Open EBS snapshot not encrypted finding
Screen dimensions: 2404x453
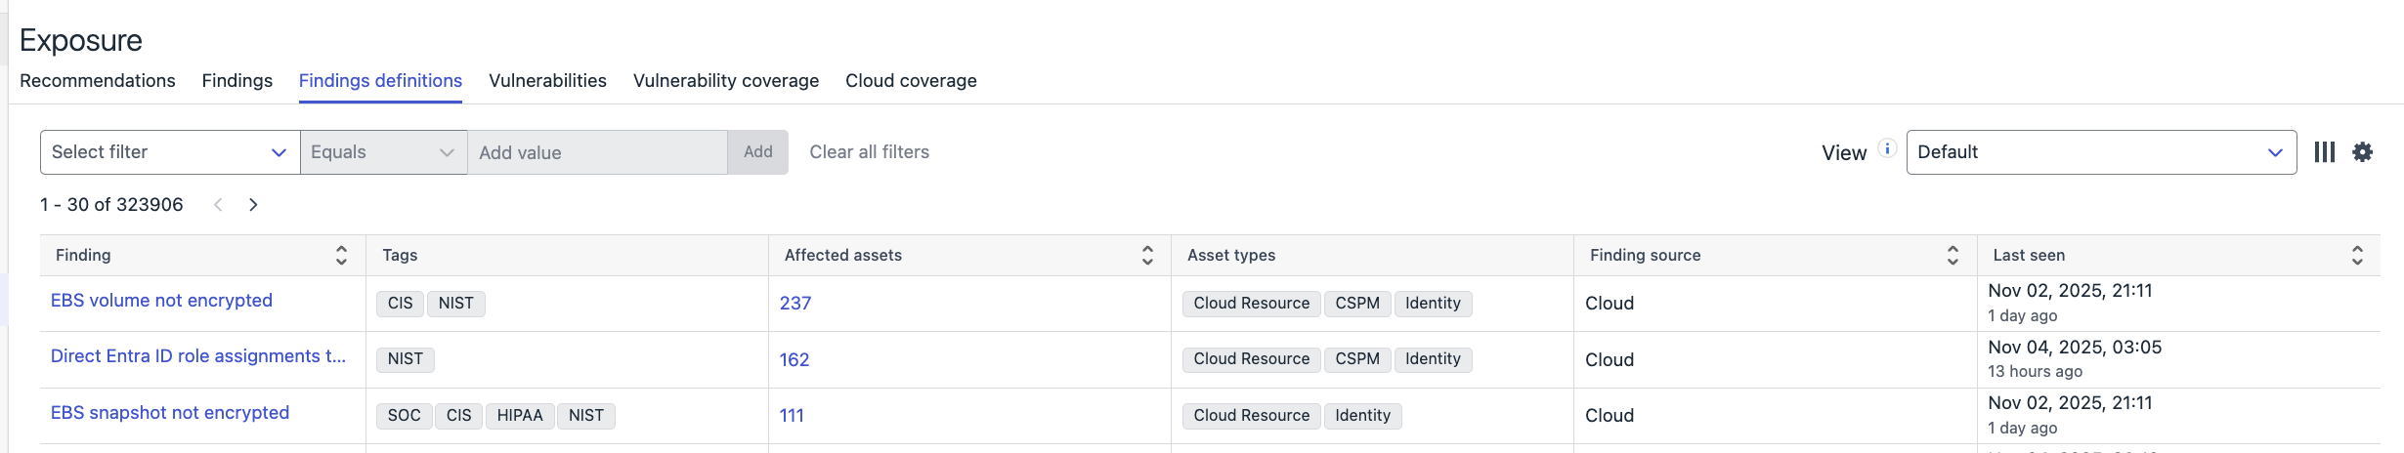170,413
